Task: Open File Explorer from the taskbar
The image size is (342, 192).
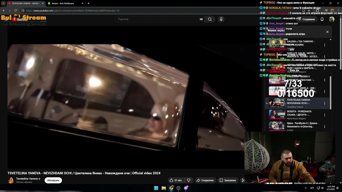Action: tap(164, 188)
